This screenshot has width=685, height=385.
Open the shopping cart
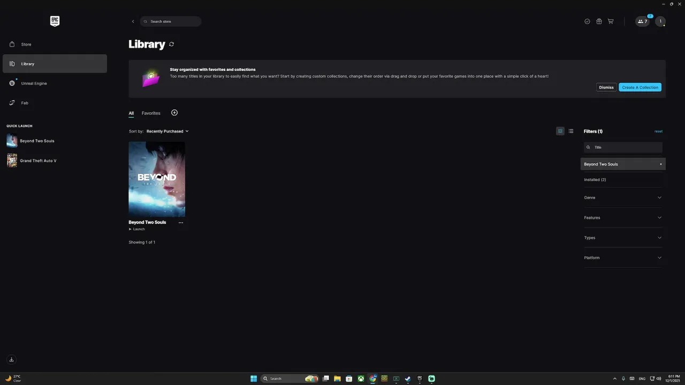611,21
